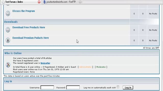The height and width of the screenshot is (91, 163).
Task: Click 'Our users have posted a total' text
Action: (32, 58)
